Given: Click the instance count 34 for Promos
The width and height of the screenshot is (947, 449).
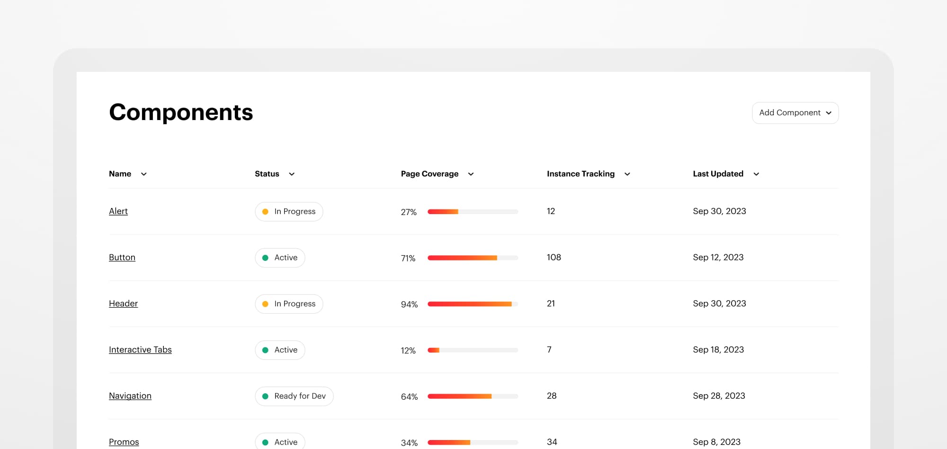Looking at the screenshot, I should (x=552, y=442).
